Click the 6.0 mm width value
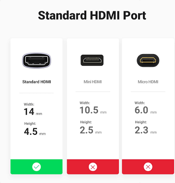The width and height of the screenshot is (175, 183). [145, 110]
